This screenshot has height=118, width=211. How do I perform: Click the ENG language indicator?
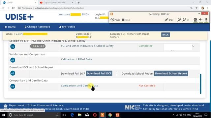coord(189,115)
